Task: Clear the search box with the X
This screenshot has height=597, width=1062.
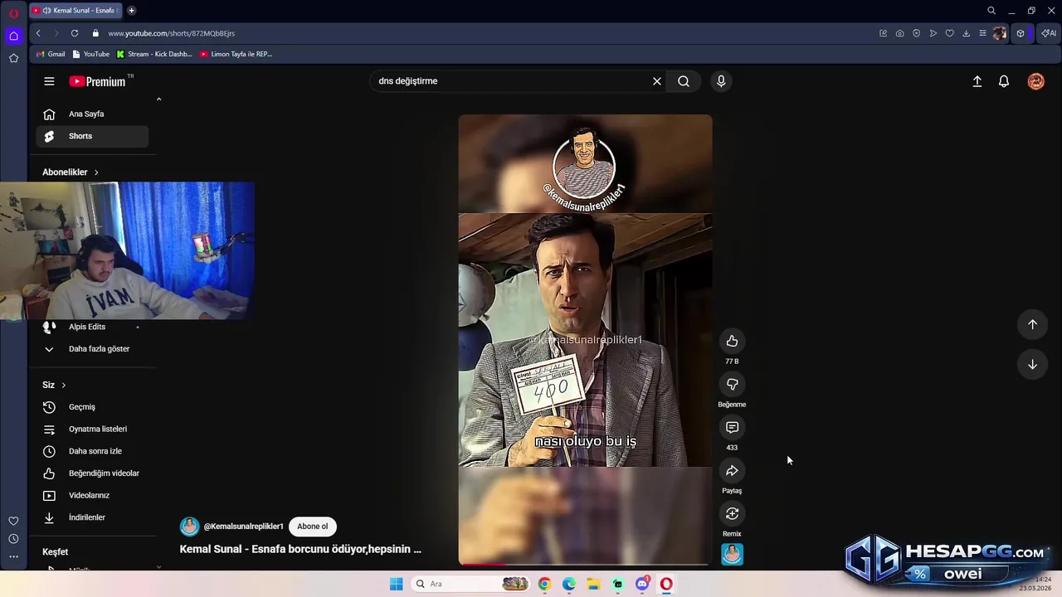Action: (x=656, y=81)
